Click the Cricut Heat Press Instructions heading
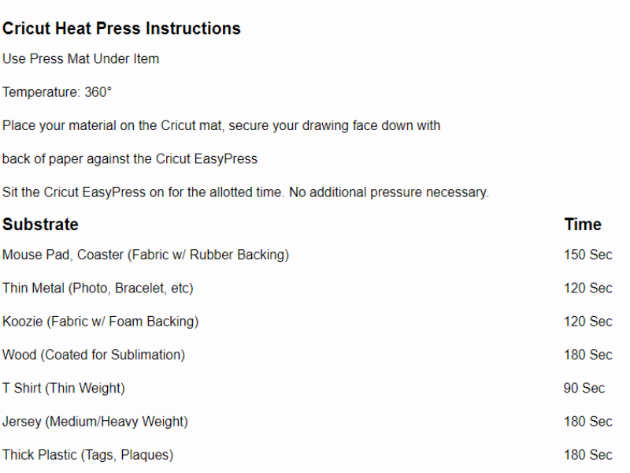The image size is (630, 473). (121, 28)
